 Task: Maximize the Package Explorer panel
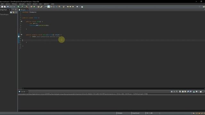(16, 10)
